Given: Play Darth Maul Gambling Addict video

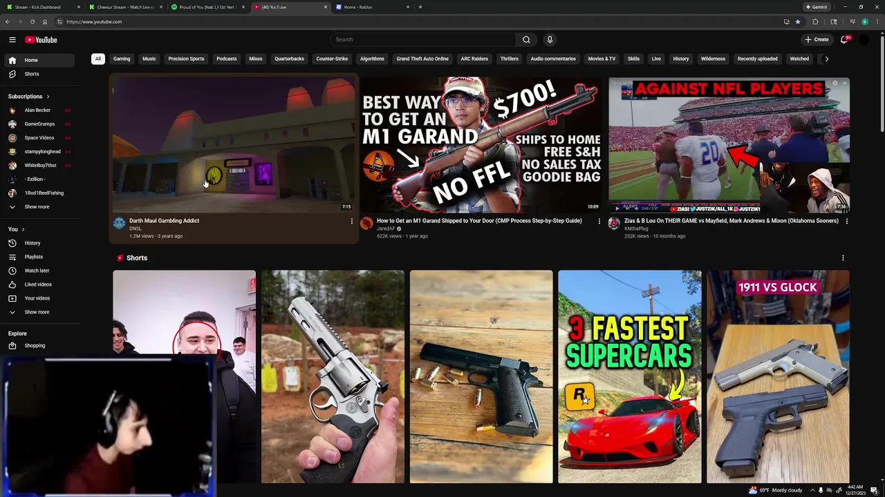Looking at the screenshot, I should tap(234, 145).
